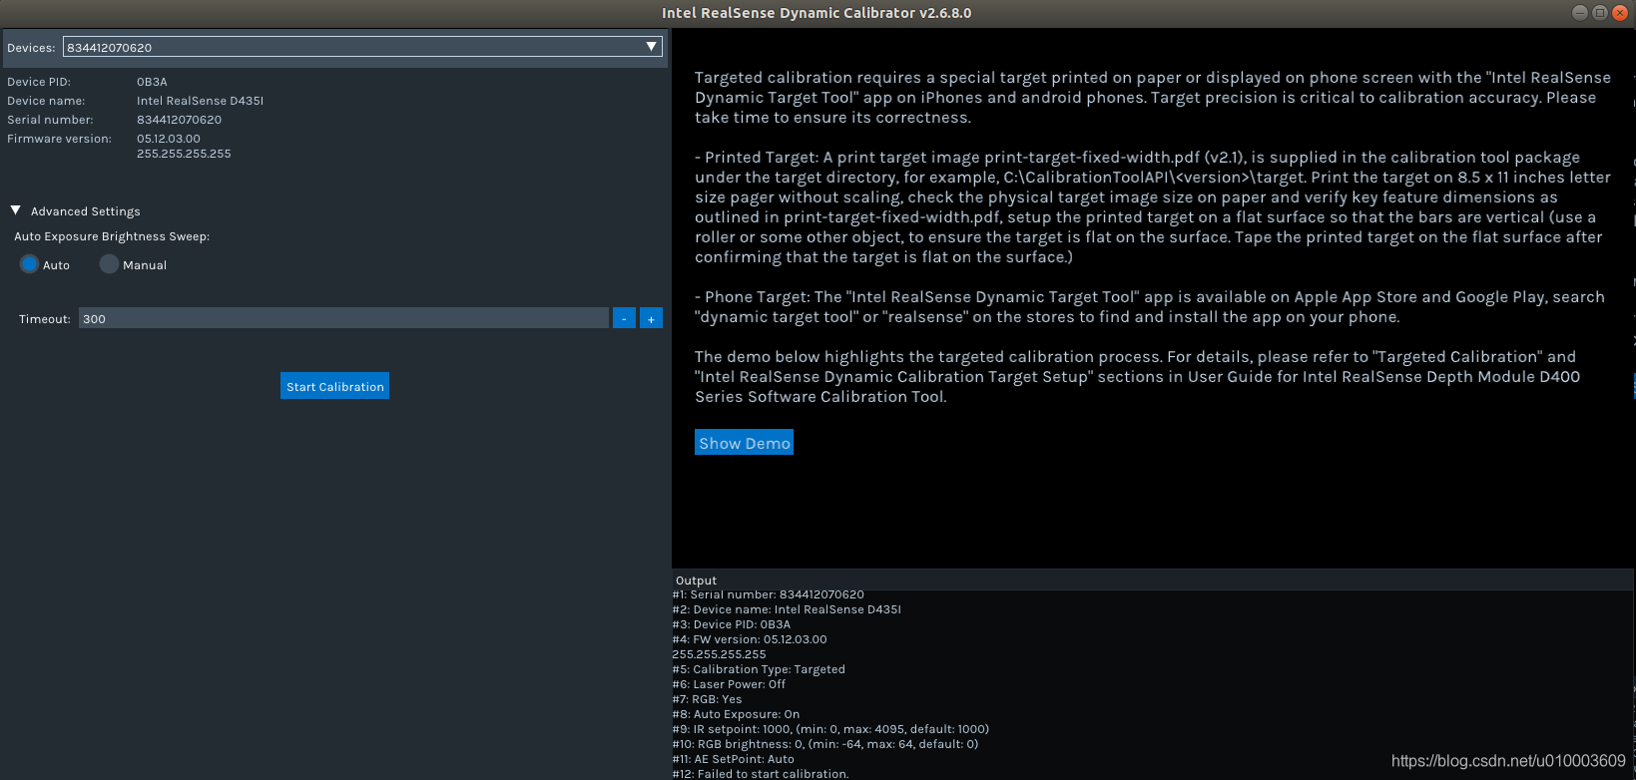Click the Advanced Settings label
The image size is (1636, 780).
(85, 211)
